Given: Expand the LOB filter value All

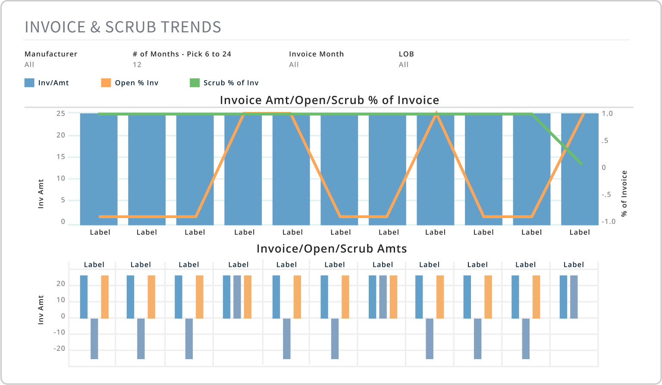Looking at the screenshot, I should pyautogui.click(x=404, y=65).
